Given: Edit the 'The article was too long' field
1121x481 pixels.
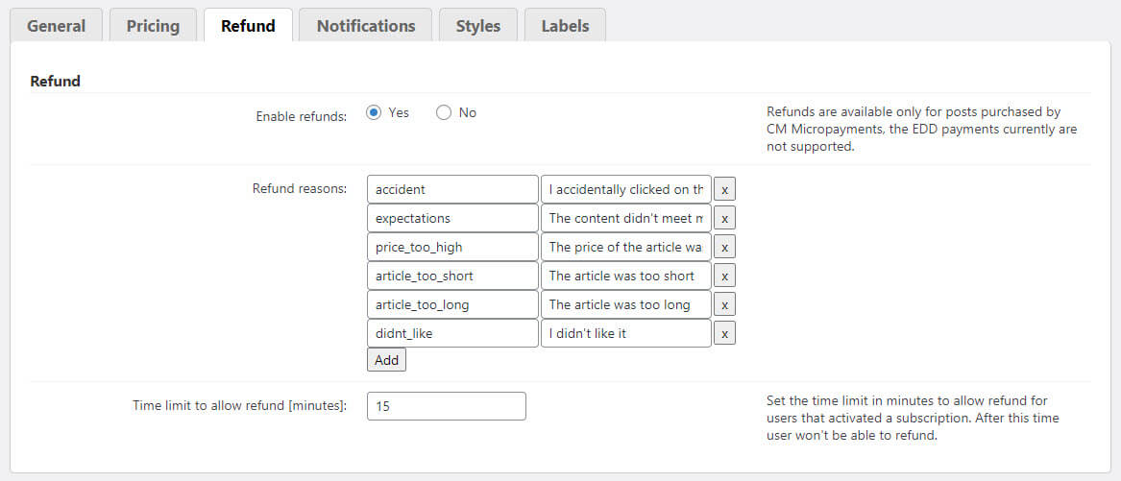Looking at the screenshot, I should [626, 305].
